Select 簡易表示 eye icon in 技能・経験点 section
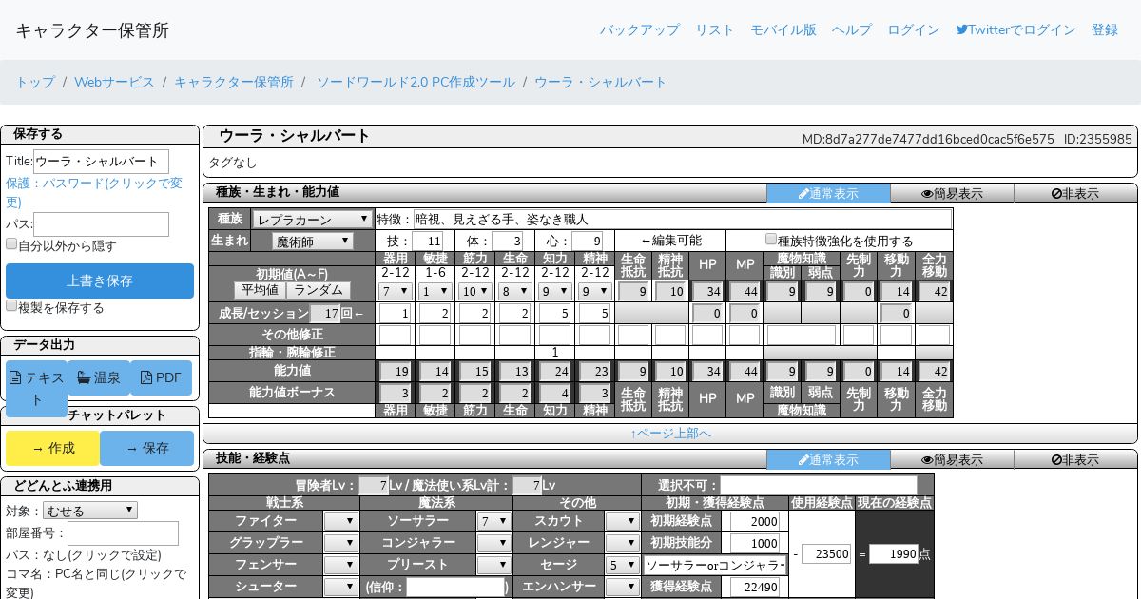Screen dimensions: 1141x599 click(927, 460)
